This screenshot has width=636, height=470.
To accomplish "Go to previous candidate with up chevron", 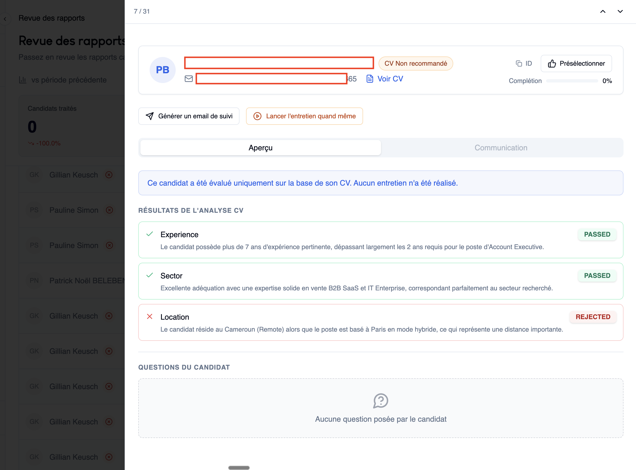I will [603, 11].
